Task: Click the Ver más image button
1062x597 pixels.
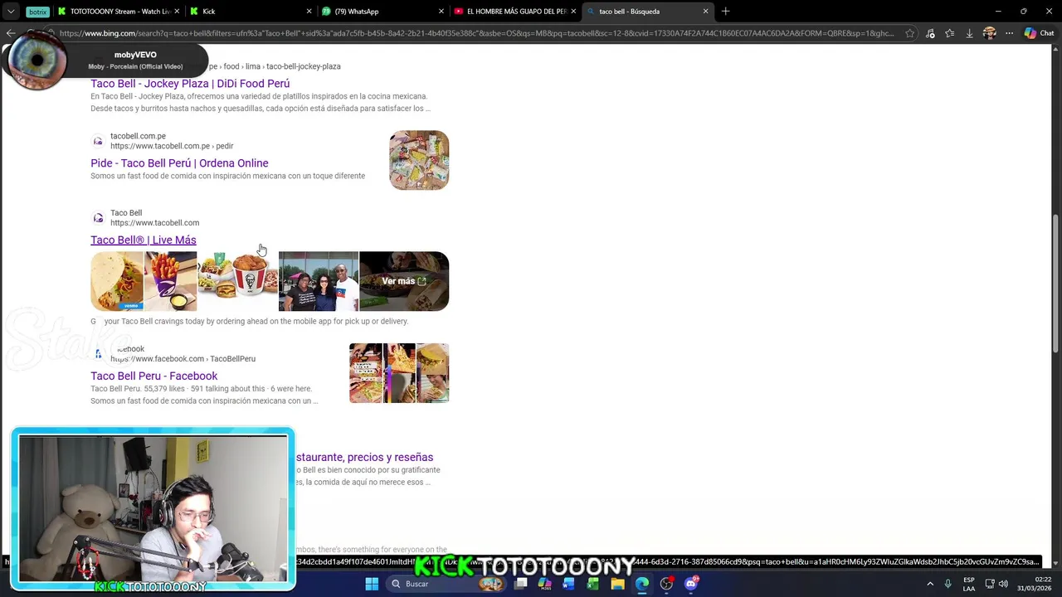Action: (x=404, y=281)
